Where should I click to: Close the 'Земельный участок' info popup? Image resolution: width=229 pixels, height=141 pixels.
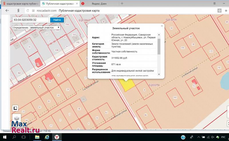click(162, 26)
